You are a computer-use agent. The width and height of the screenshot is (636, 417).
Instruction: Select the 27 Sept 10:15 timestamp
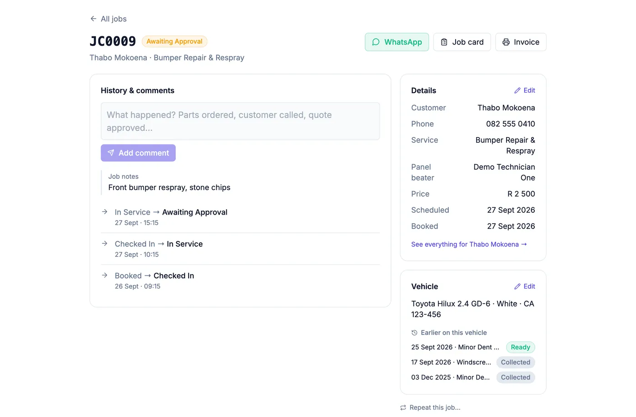click(137, 255)
